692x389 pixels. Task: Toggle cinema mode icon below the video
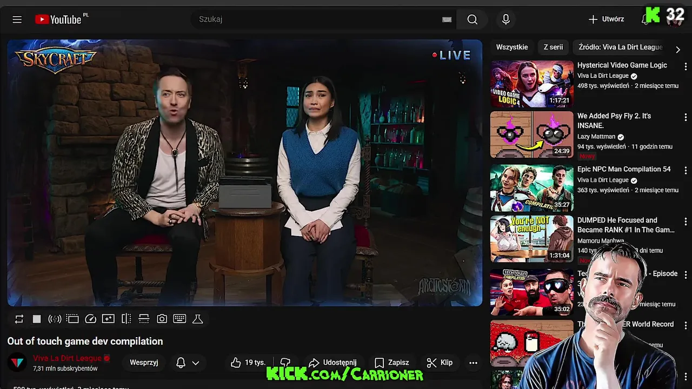[72, 319]
